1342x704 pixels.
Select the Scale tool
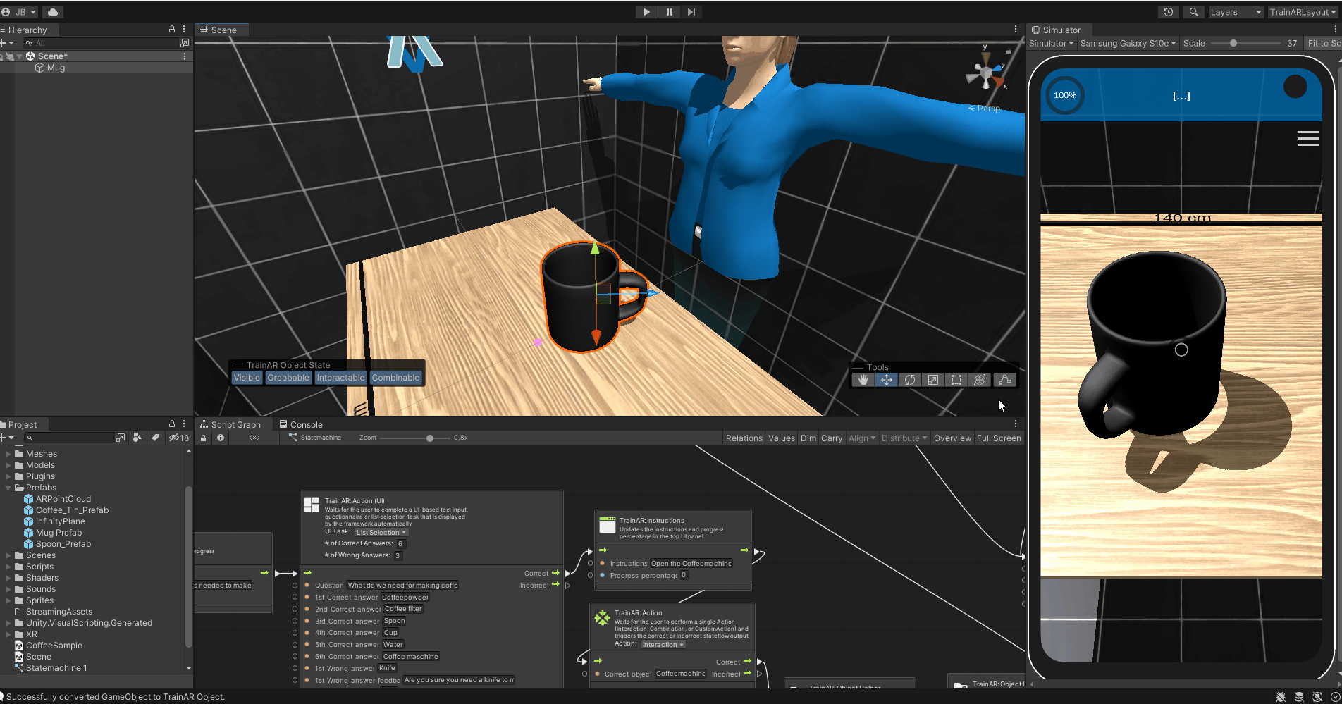933,380
